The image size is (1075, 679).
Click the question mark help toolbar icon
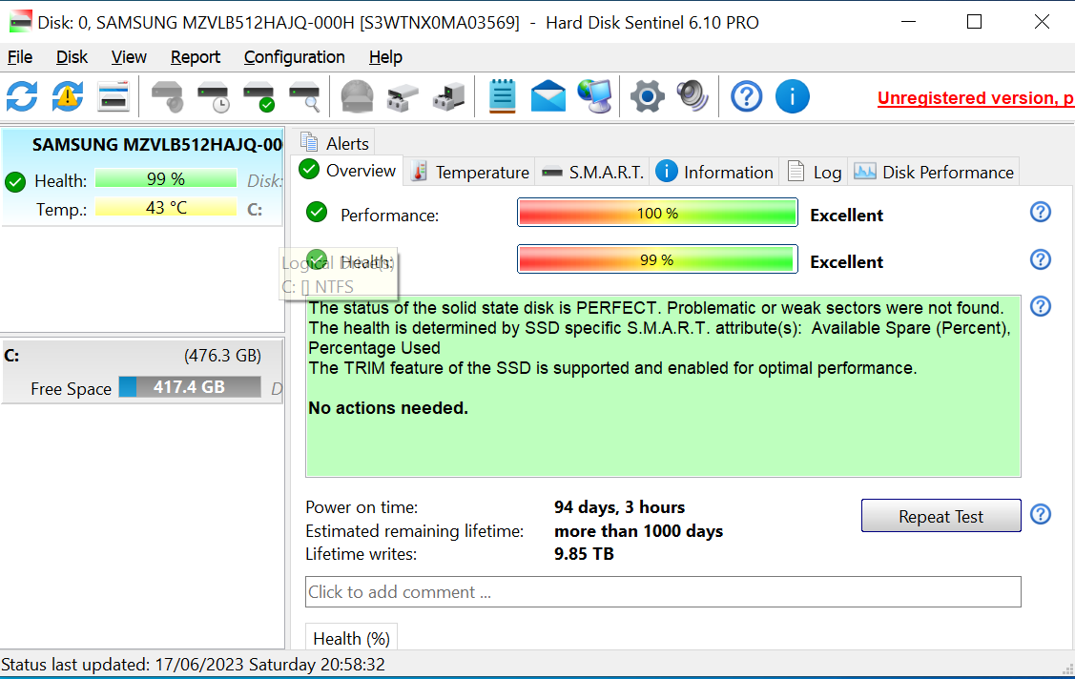coord(746,96)
